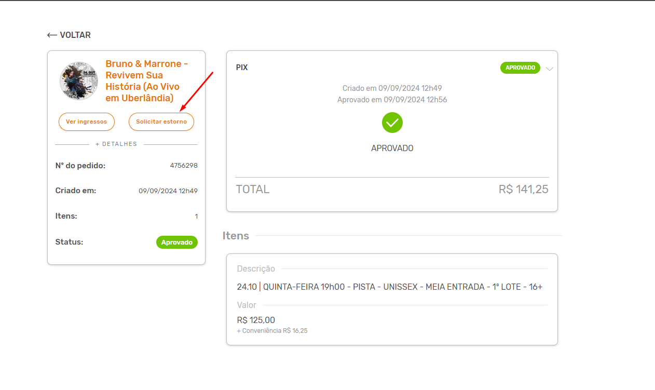Expand the + DETALHES section
Screen dimensions: 655x390
[x=116, y=144]
